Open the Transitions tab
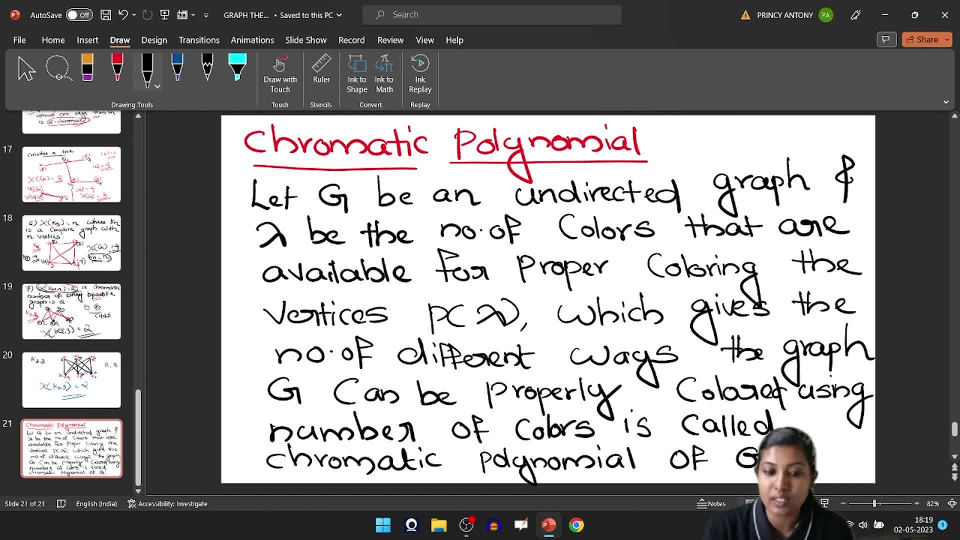The height and width of the screenshot is (540, 960). (199, 40)
